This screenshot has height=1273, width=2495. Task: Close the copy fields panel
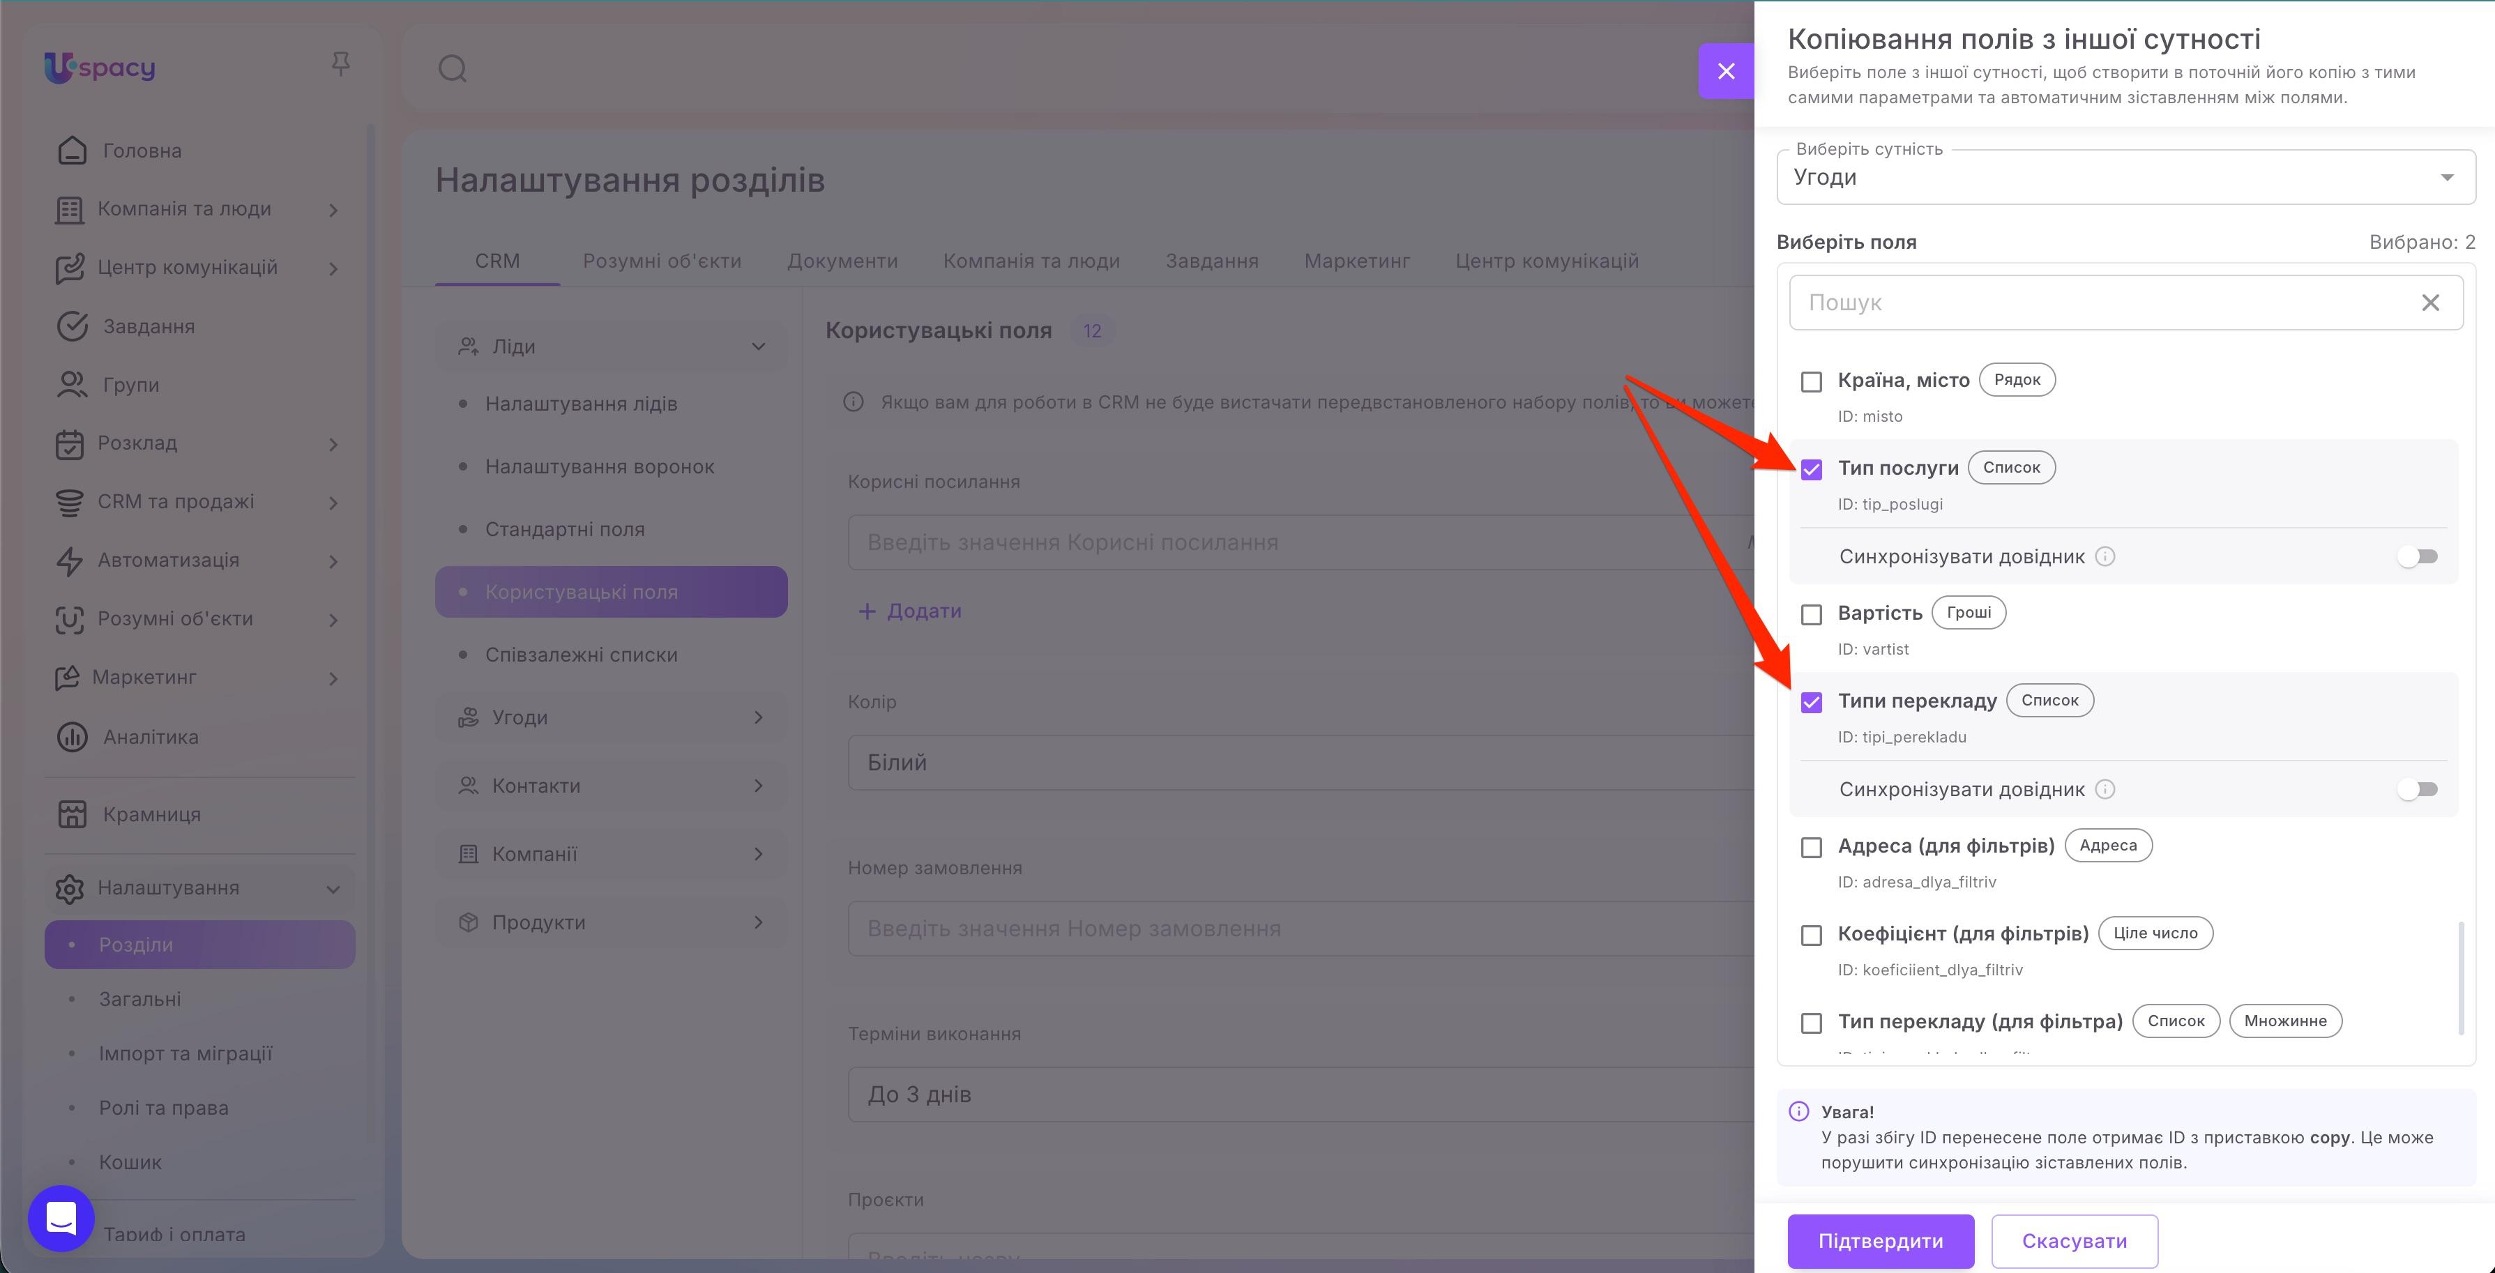(1726, 70)
